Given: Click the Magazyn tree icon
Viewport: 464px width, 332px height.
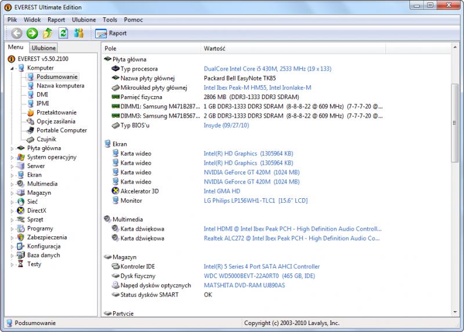Looking at the screenshot, I should click(21, 193).
